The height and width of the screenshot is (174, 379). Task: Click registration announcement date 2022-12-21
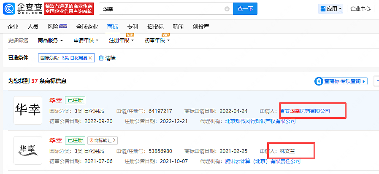point(173,121)
